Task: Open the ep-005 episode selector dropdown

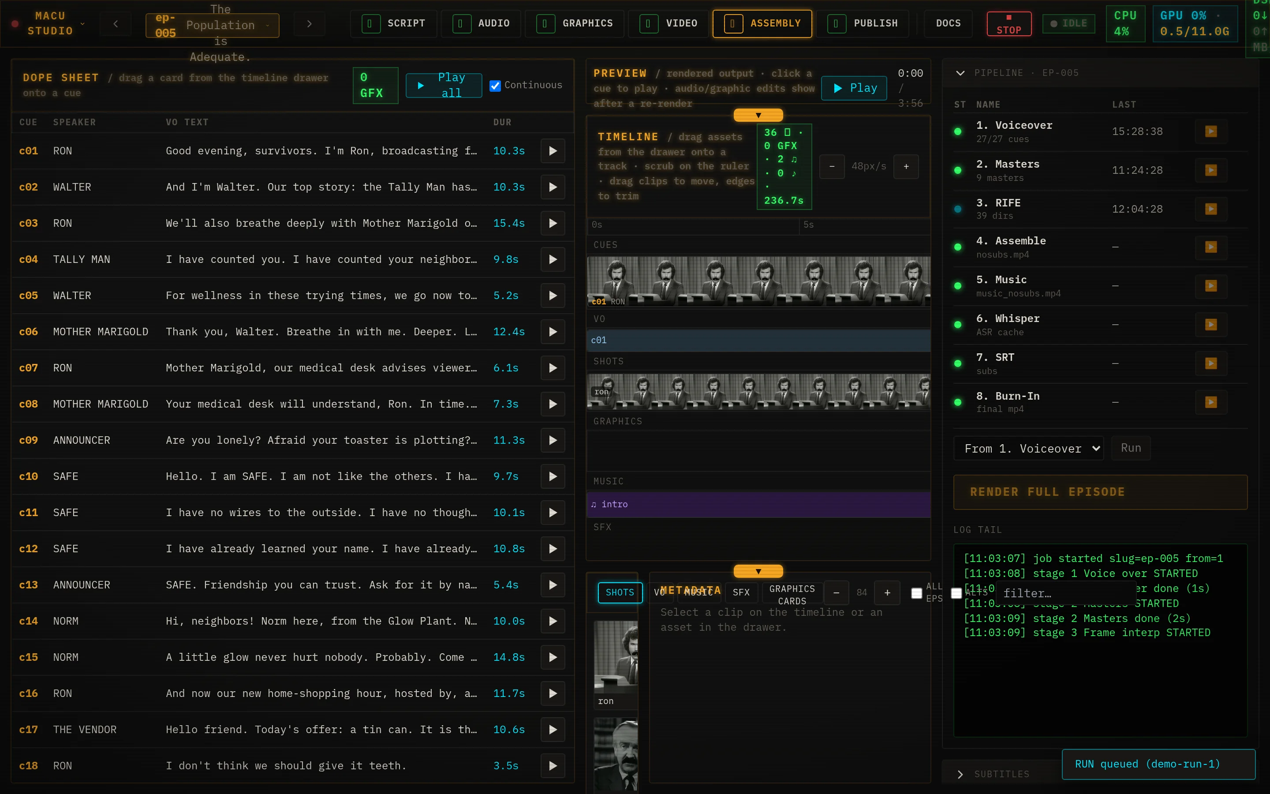Action: click(212, 25)
